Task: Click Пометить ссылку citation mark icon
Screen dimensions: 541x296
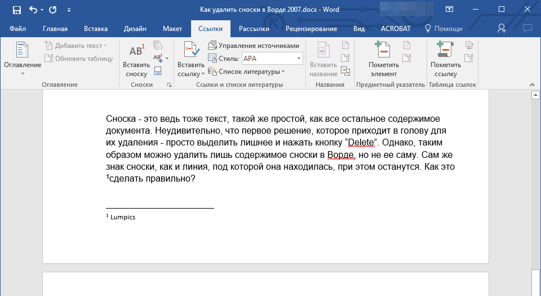Action: [x=446, y=60]
